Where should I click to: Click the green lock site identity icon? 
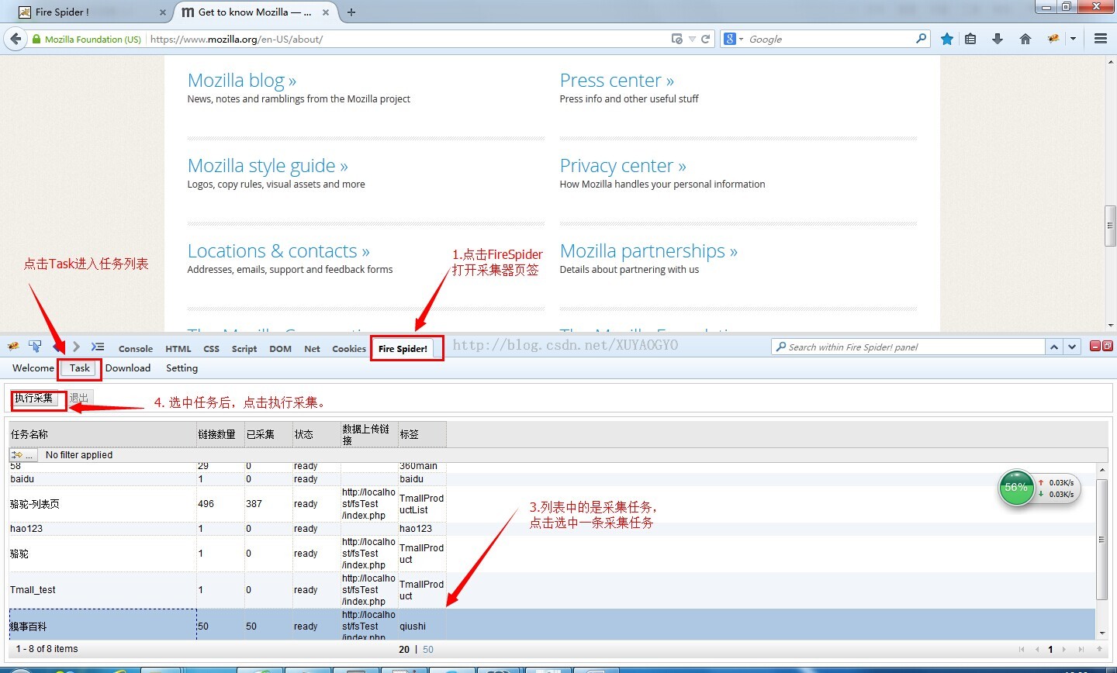pyautogui.click(x=36, y=39)
